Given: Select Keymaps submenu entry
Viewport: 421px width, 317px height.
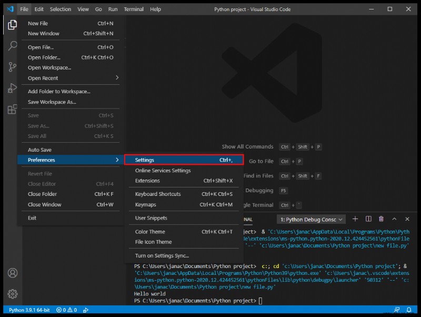Looking at the screenshot, I should point(184,204).
